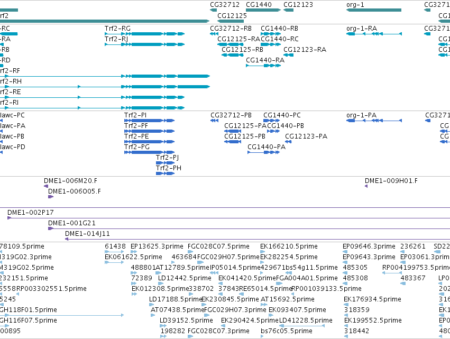The height and width of the screenshot is (339, 450).
Task: Click EST RP001039133.5prime
Action: click(326, 289)
